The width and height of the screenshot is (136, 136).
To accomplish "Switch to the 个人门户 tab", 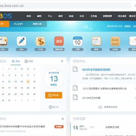I will point(19,24).
